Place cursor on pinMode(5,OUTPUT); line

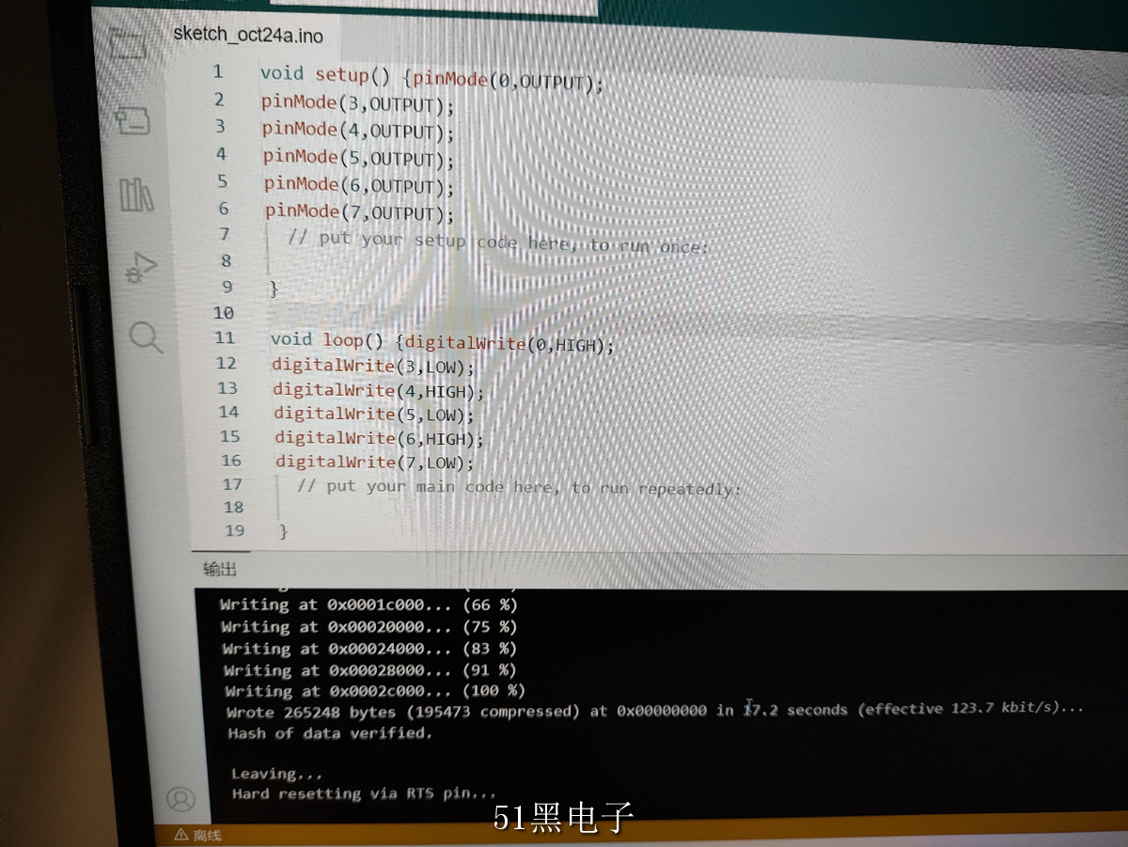click(x=359, y=157)
